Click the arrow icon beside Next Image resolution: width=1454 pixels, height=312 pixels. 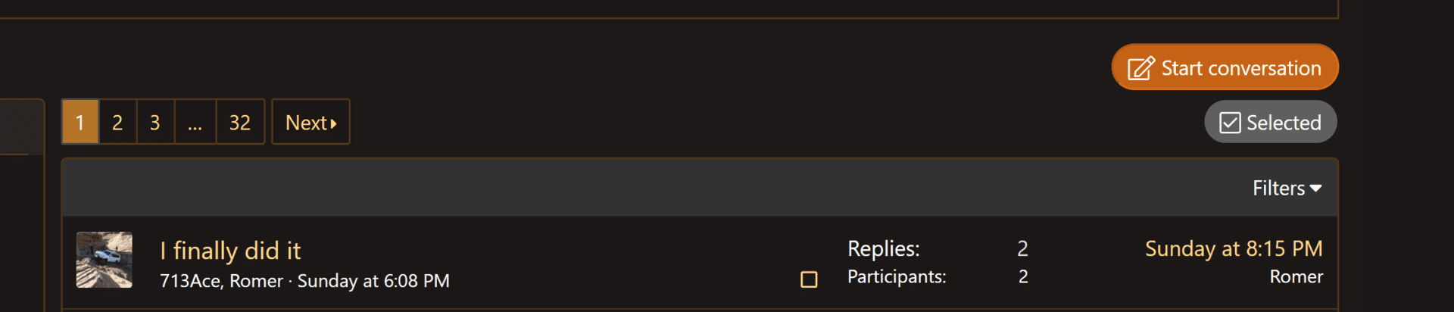click(333, 123)
